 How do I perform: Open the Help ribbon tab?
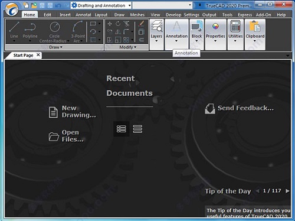click(x=281, y=15)
